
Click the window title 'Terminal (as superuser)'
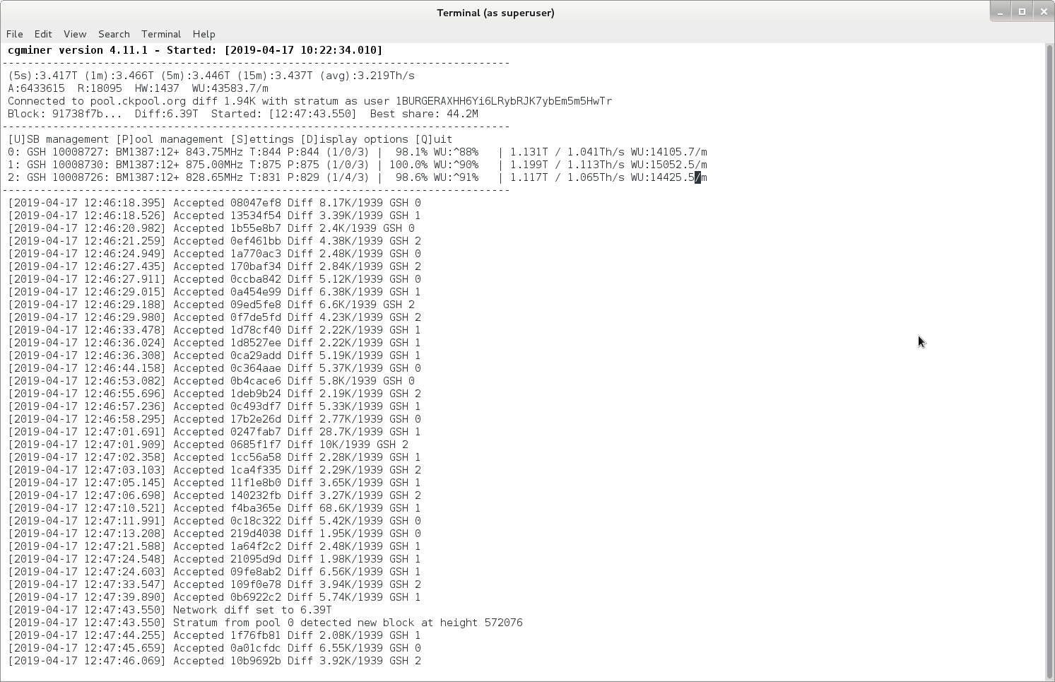coord(495,13)
